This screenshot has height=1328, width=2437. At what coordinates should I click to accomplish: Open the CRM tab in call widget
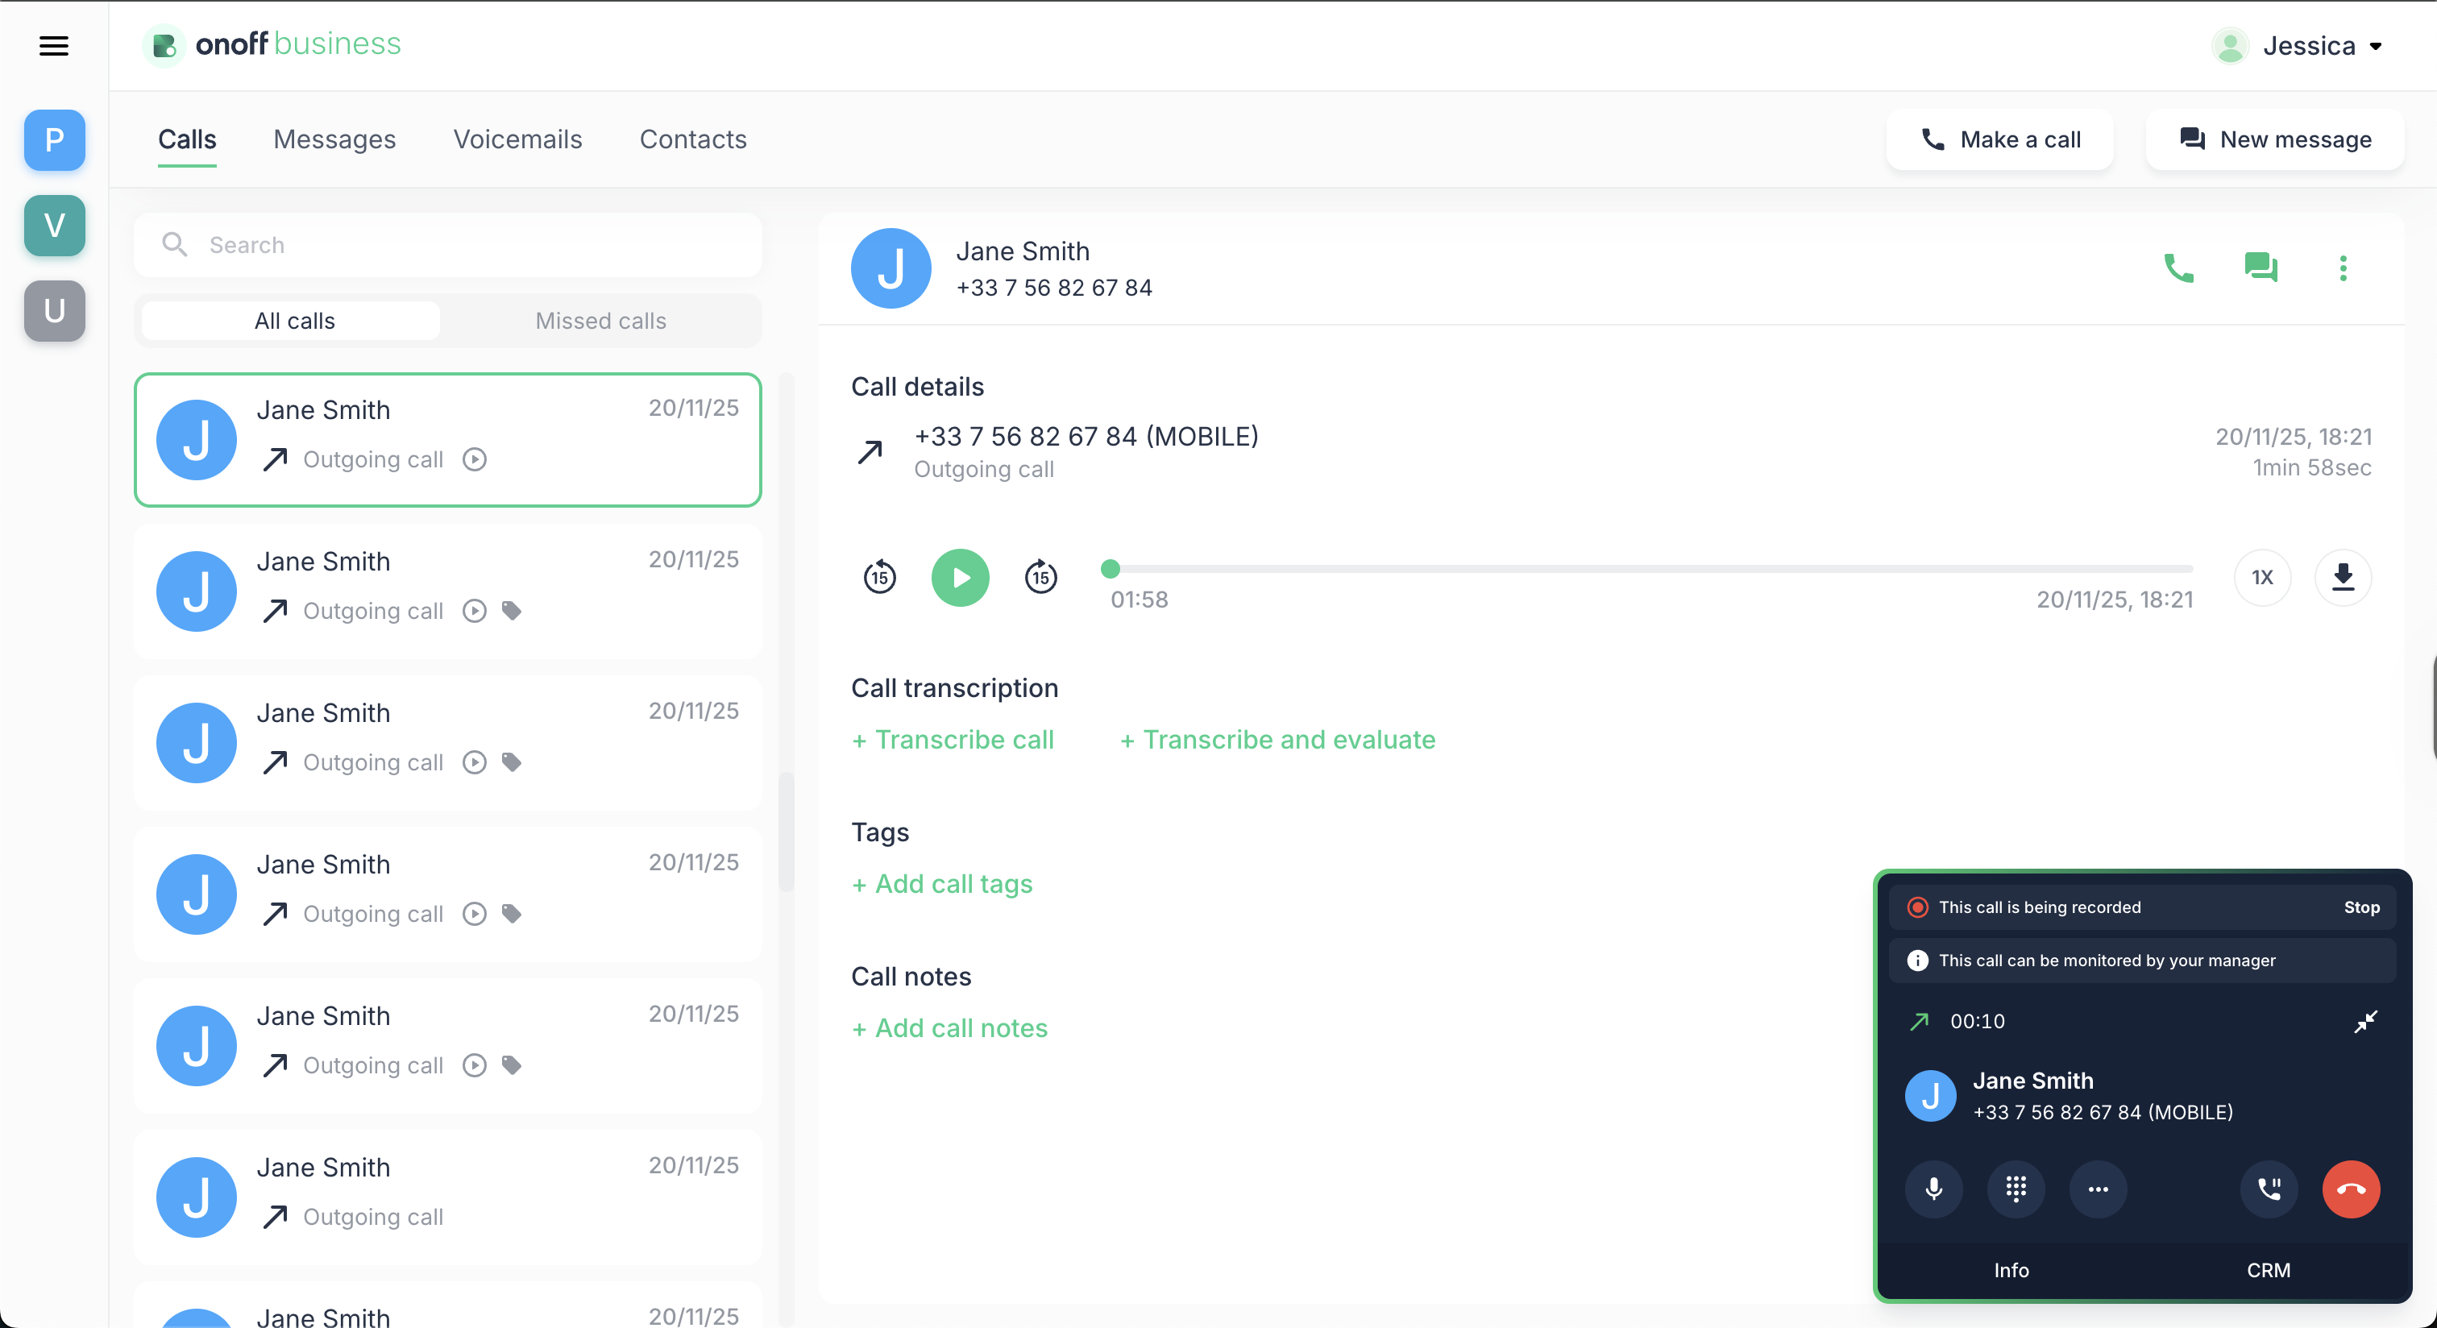click(2269, 1270)
